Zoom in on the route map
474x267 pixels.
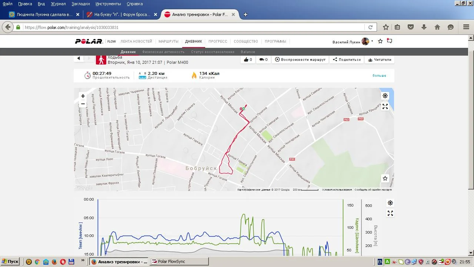point(83,96)
